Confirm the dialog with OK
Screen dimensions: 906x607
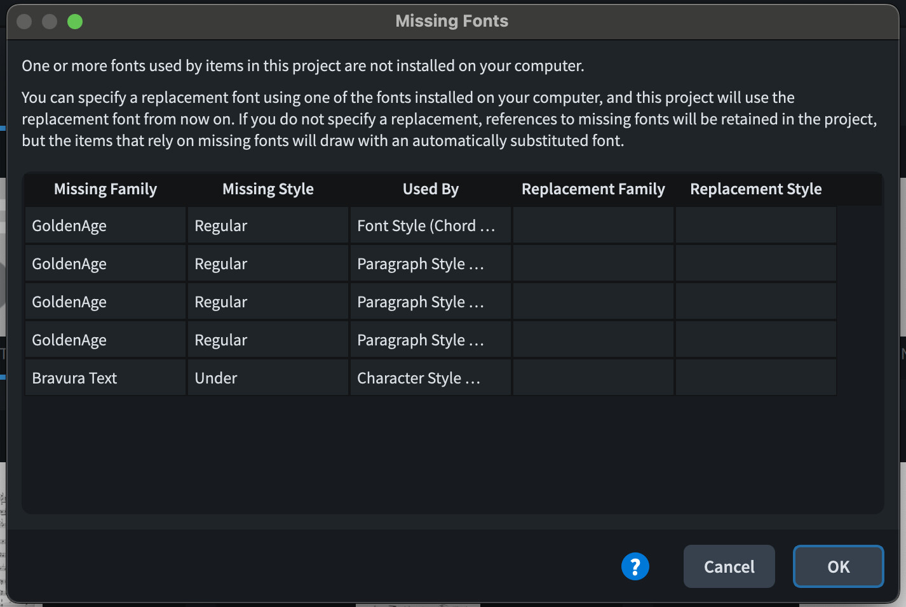point(838,566)
